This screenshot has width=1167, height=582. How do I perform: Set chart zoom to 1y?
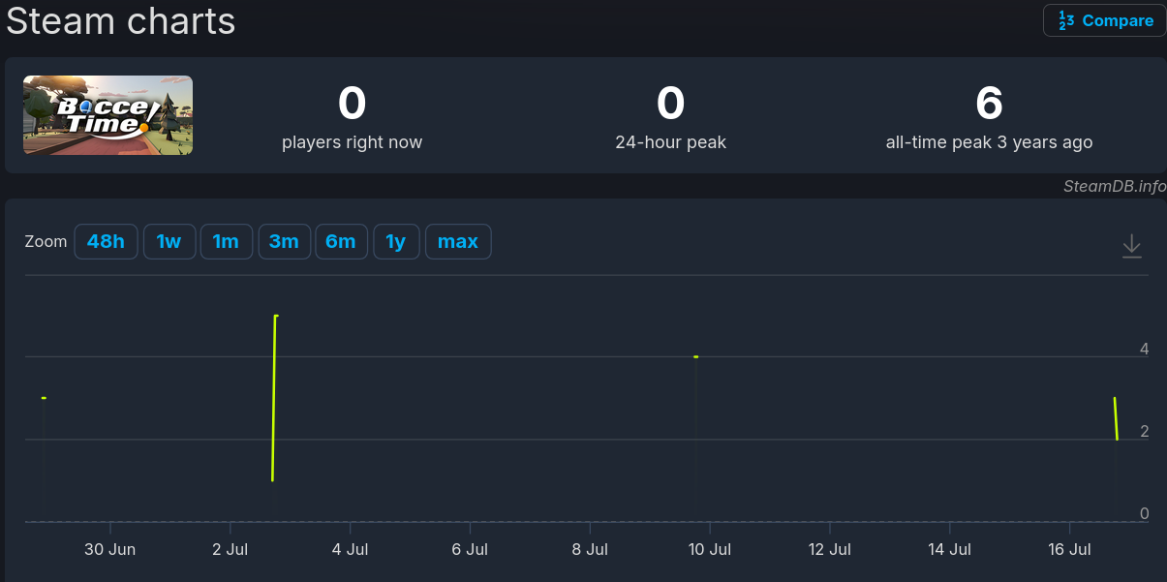396,242
